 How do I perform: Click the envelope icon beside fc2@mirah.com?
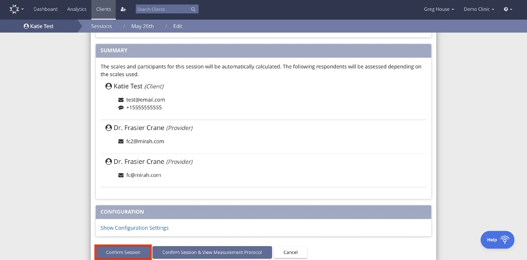(121, 142)
